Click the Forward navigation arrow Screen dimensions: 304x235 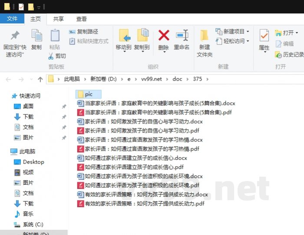[21, 79]
